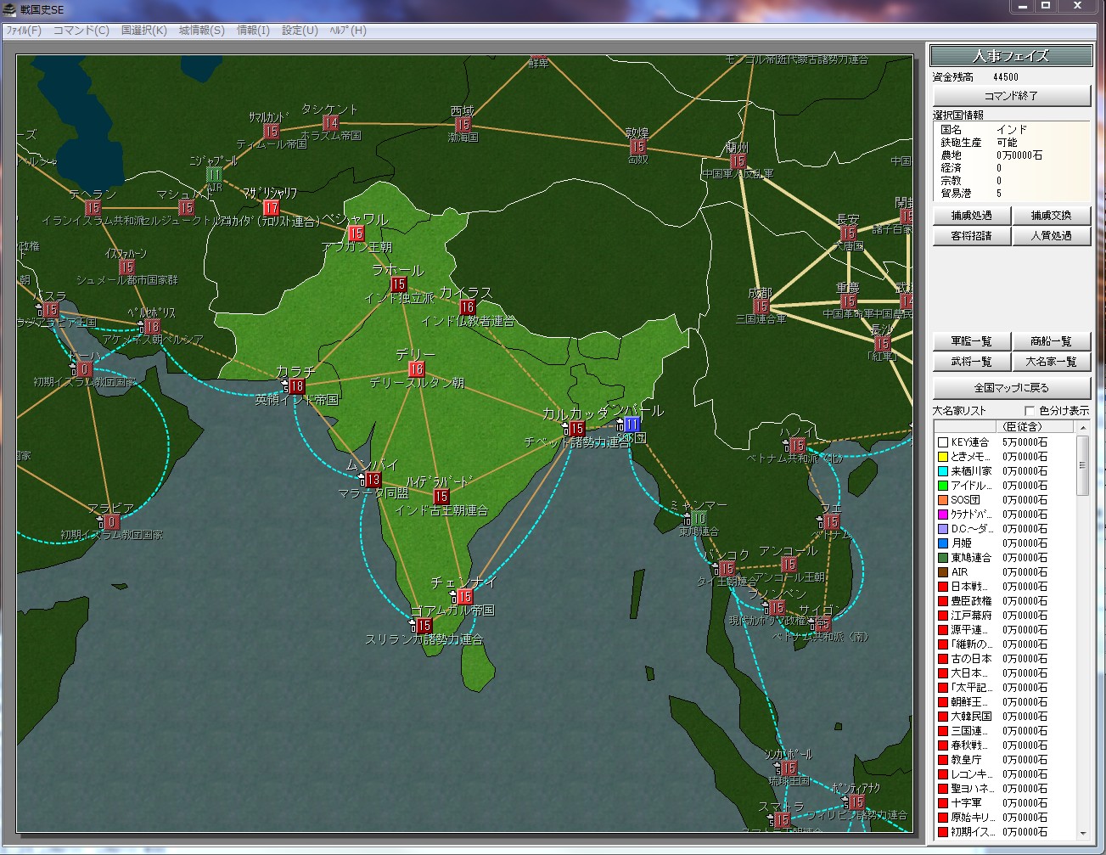Click the yellow color swatch of ときメモ

[942, 457]
